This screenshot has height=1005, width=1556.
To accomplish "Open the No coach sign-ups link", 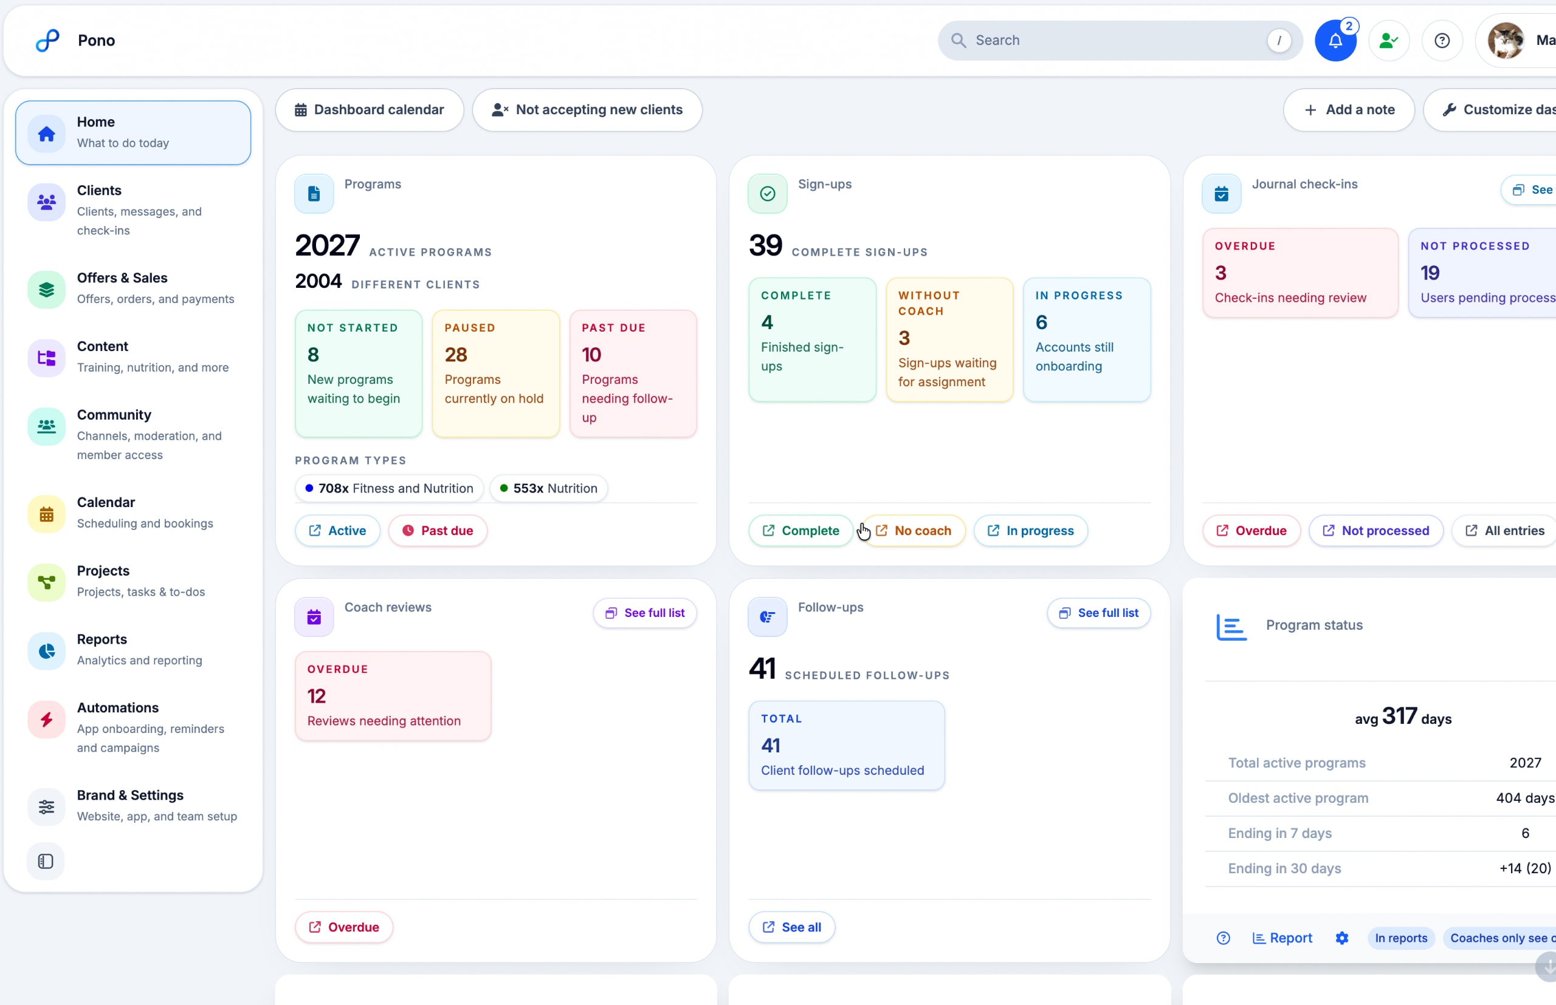I will [x=913, y=531].
